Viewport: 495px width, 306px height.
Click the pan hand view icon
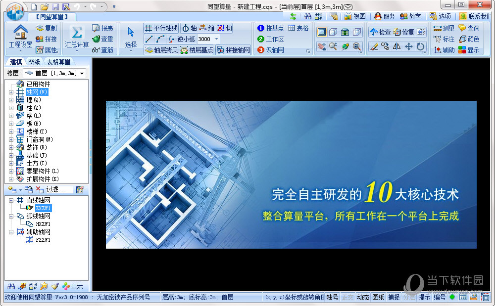point(321,46)
